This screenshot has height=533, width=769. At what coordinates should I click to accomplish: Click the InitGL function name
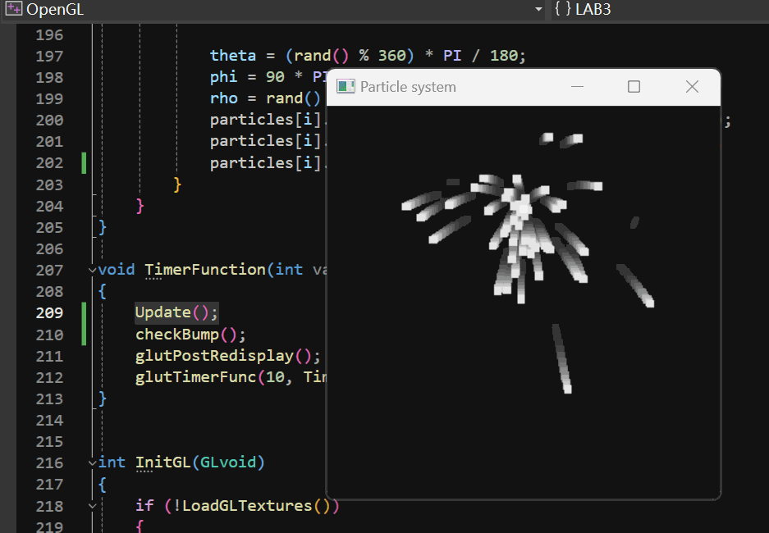162,462
